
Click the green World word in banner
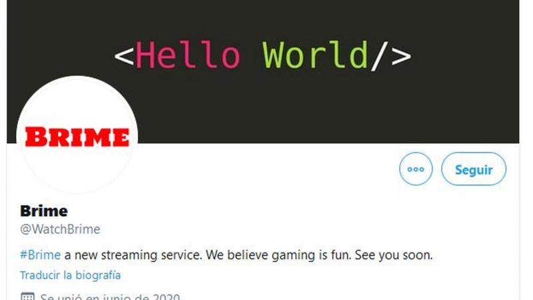(x=315, y=55)
